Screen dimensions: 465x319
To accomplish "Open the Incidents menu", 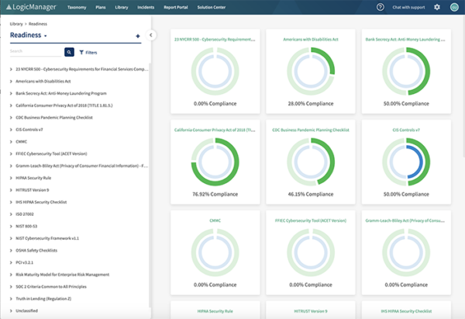I will point(146,7).
